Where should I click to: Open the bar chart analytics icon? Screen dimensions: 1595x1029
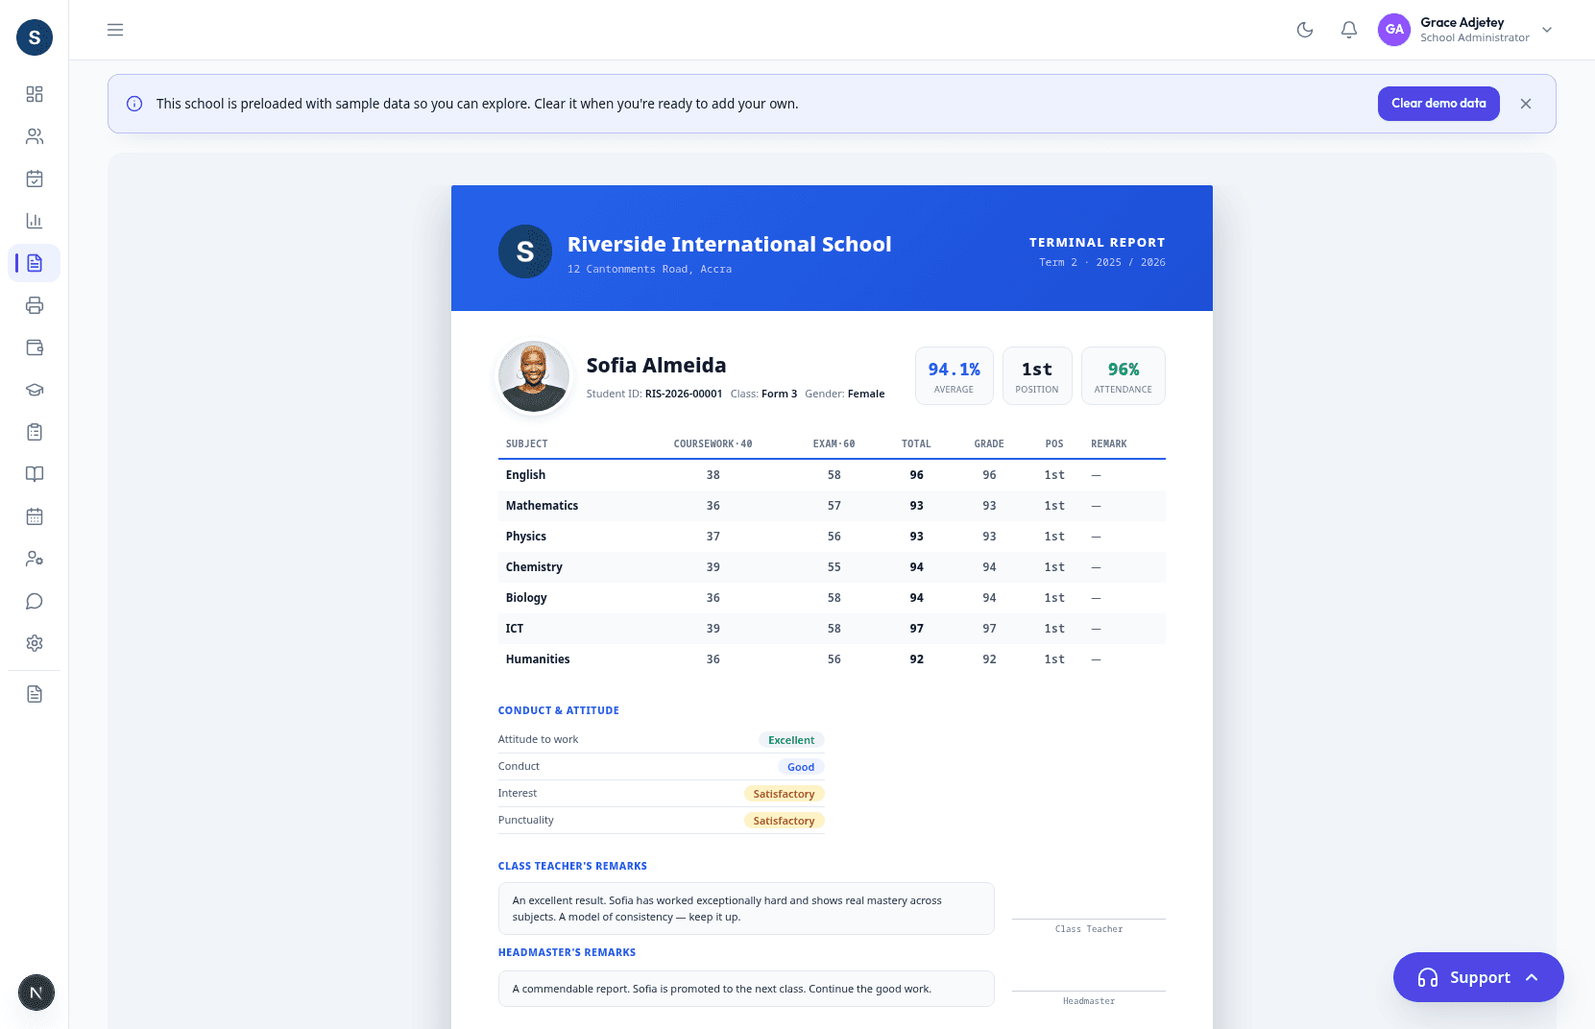[x=35, y=221]
